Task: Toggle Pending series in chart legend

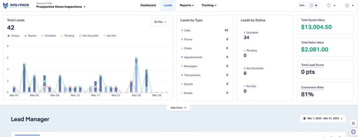Action: pos(67,36)
